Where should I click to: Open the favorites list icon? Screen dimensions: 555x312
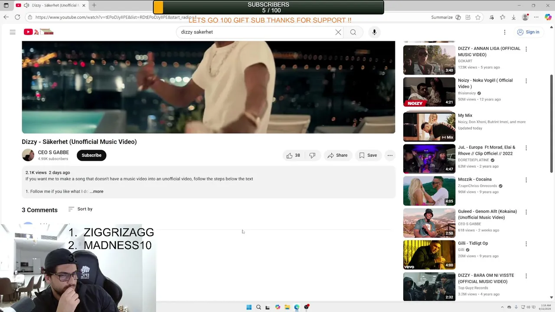click(503, 17)
